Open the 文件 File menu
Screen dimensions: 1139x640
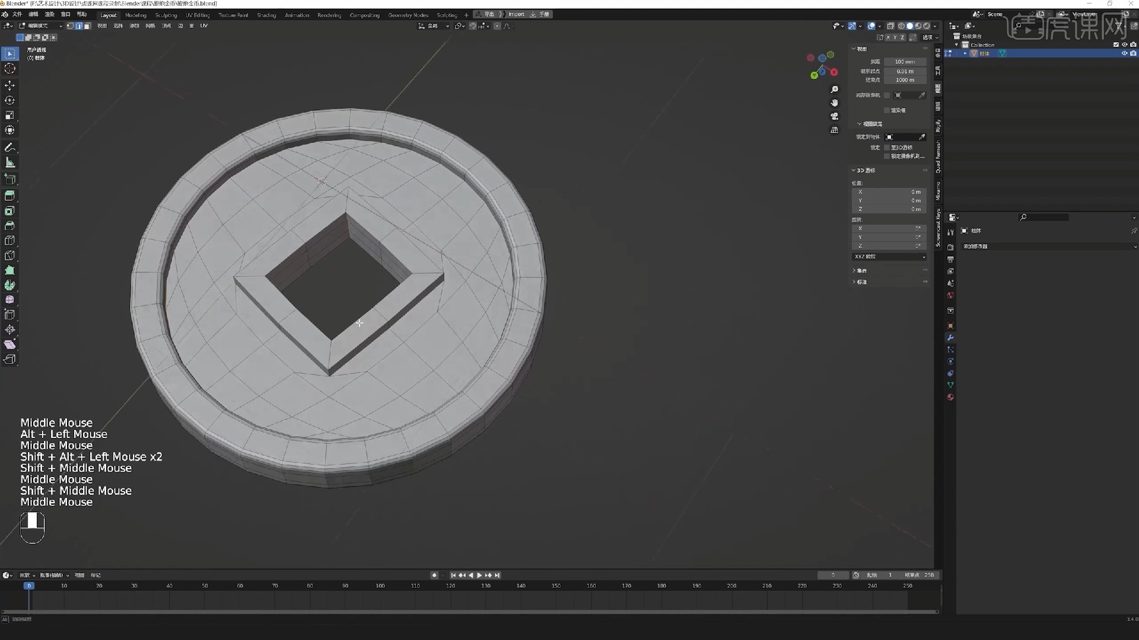coord(17,14)
